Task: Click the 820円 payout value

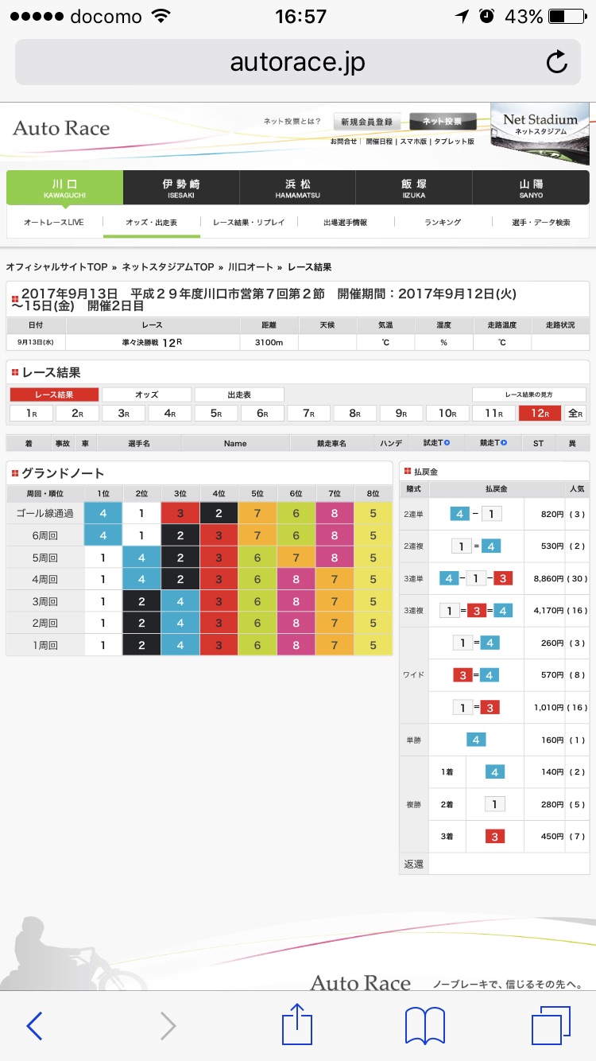Action: pyautogui.click(x=552, y=514)
